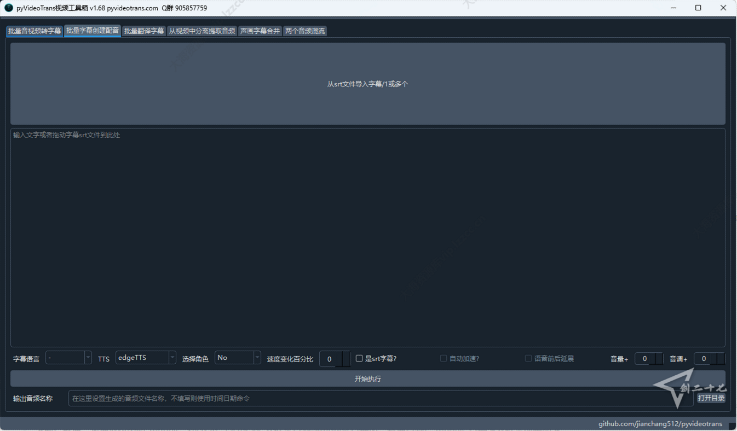This screenshot has width=737, height=431.
Task: Open the 批量翻译字幕 tab
Action: click(144, 31)
